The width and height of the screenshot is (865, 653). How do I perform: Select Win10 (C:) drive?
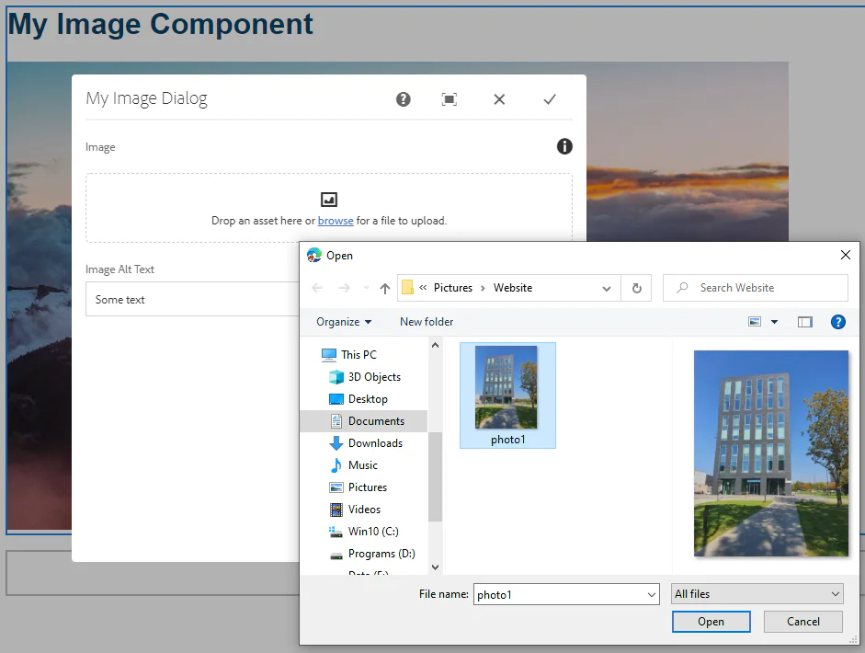click(373, 532)
